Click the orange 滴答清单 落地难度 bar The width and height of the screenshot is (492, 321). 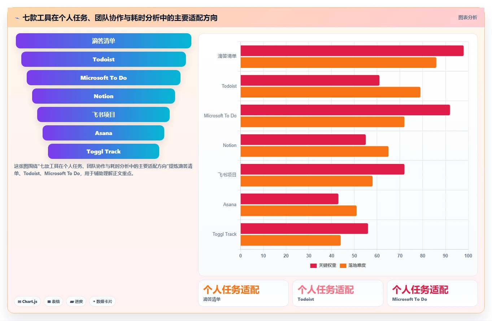tap(338, 62)
